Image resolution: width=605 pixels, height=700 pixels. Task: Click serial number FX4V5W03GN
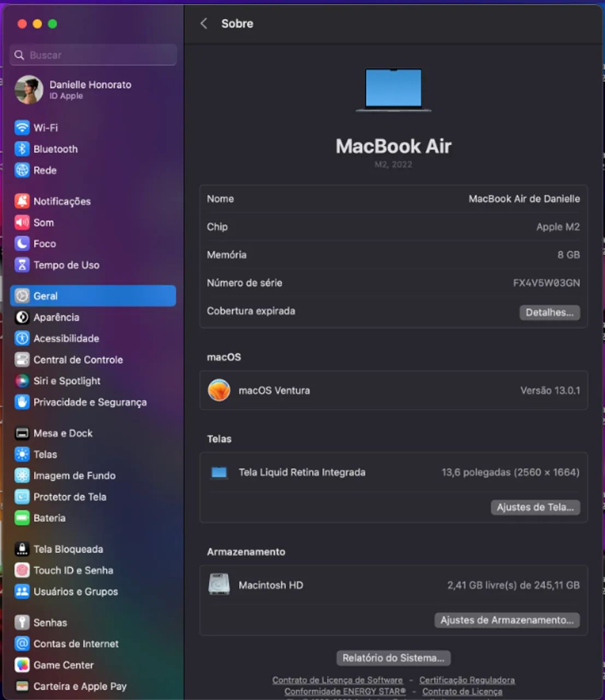tap(546, 283)
